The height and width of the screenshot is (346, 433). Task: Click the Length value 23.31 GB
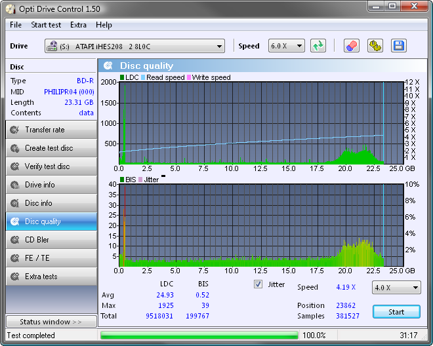point(79,102)
